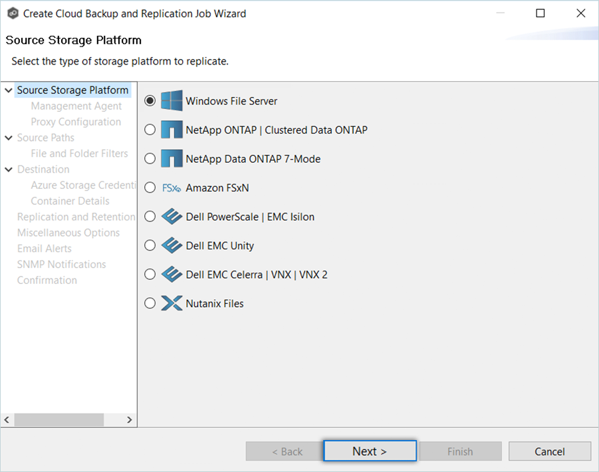Collapse the Destination tree arrow
This screenshot has width=599, height=472.
[9, 170]
